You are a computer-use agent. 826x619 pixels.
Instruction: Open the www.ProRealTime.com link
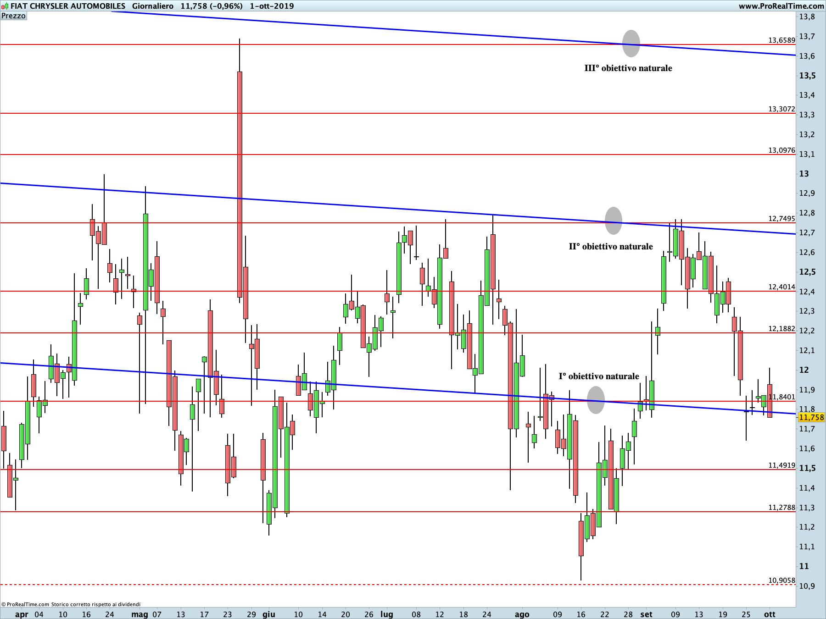pos(781,6)
